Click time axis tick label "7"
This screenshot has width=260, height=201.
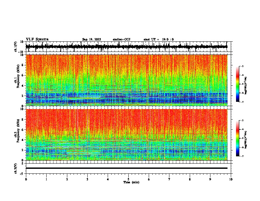169,179
